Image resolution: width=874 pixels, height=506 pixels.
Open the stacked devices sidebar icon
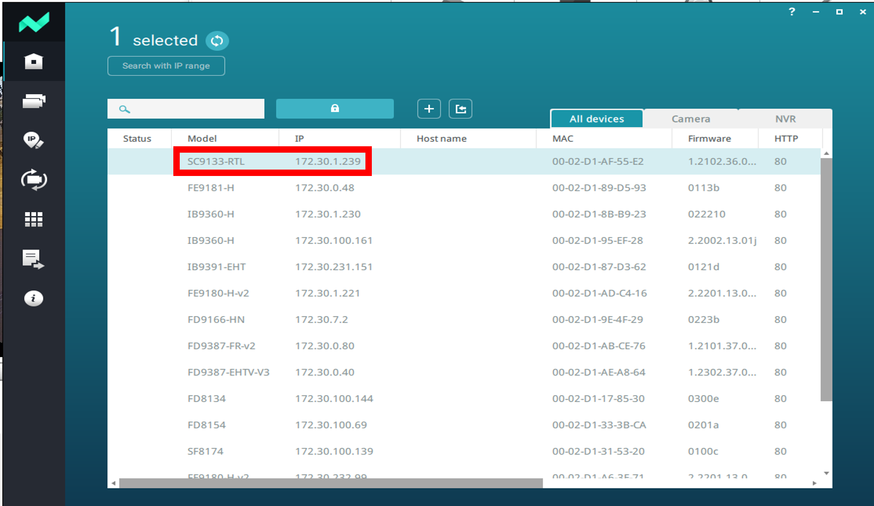point(34,101)
